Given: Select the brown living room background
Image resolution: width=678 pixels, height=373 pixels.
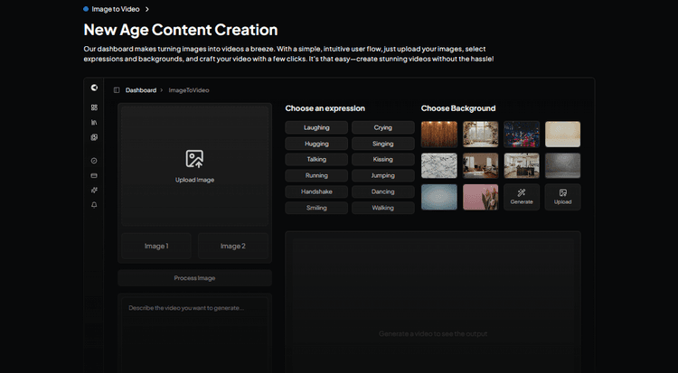Looking at the screenshot, I should click(x=480, y=165).
